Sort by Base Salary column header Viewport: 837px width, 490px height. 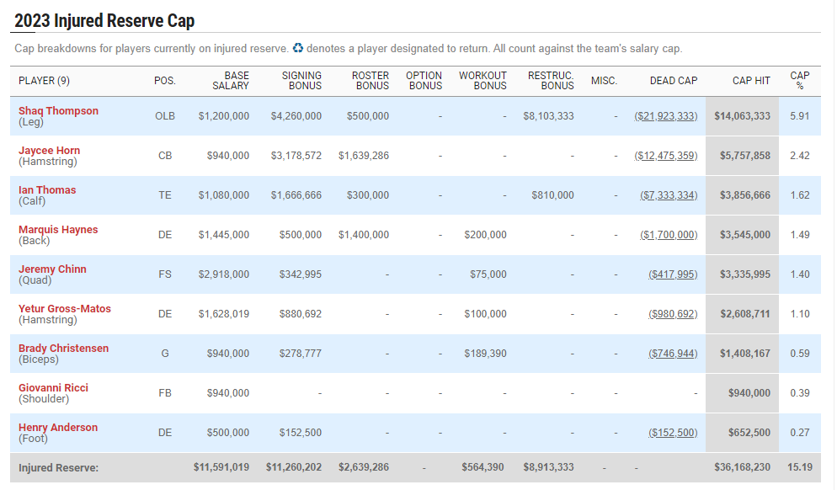coord(230,81)
